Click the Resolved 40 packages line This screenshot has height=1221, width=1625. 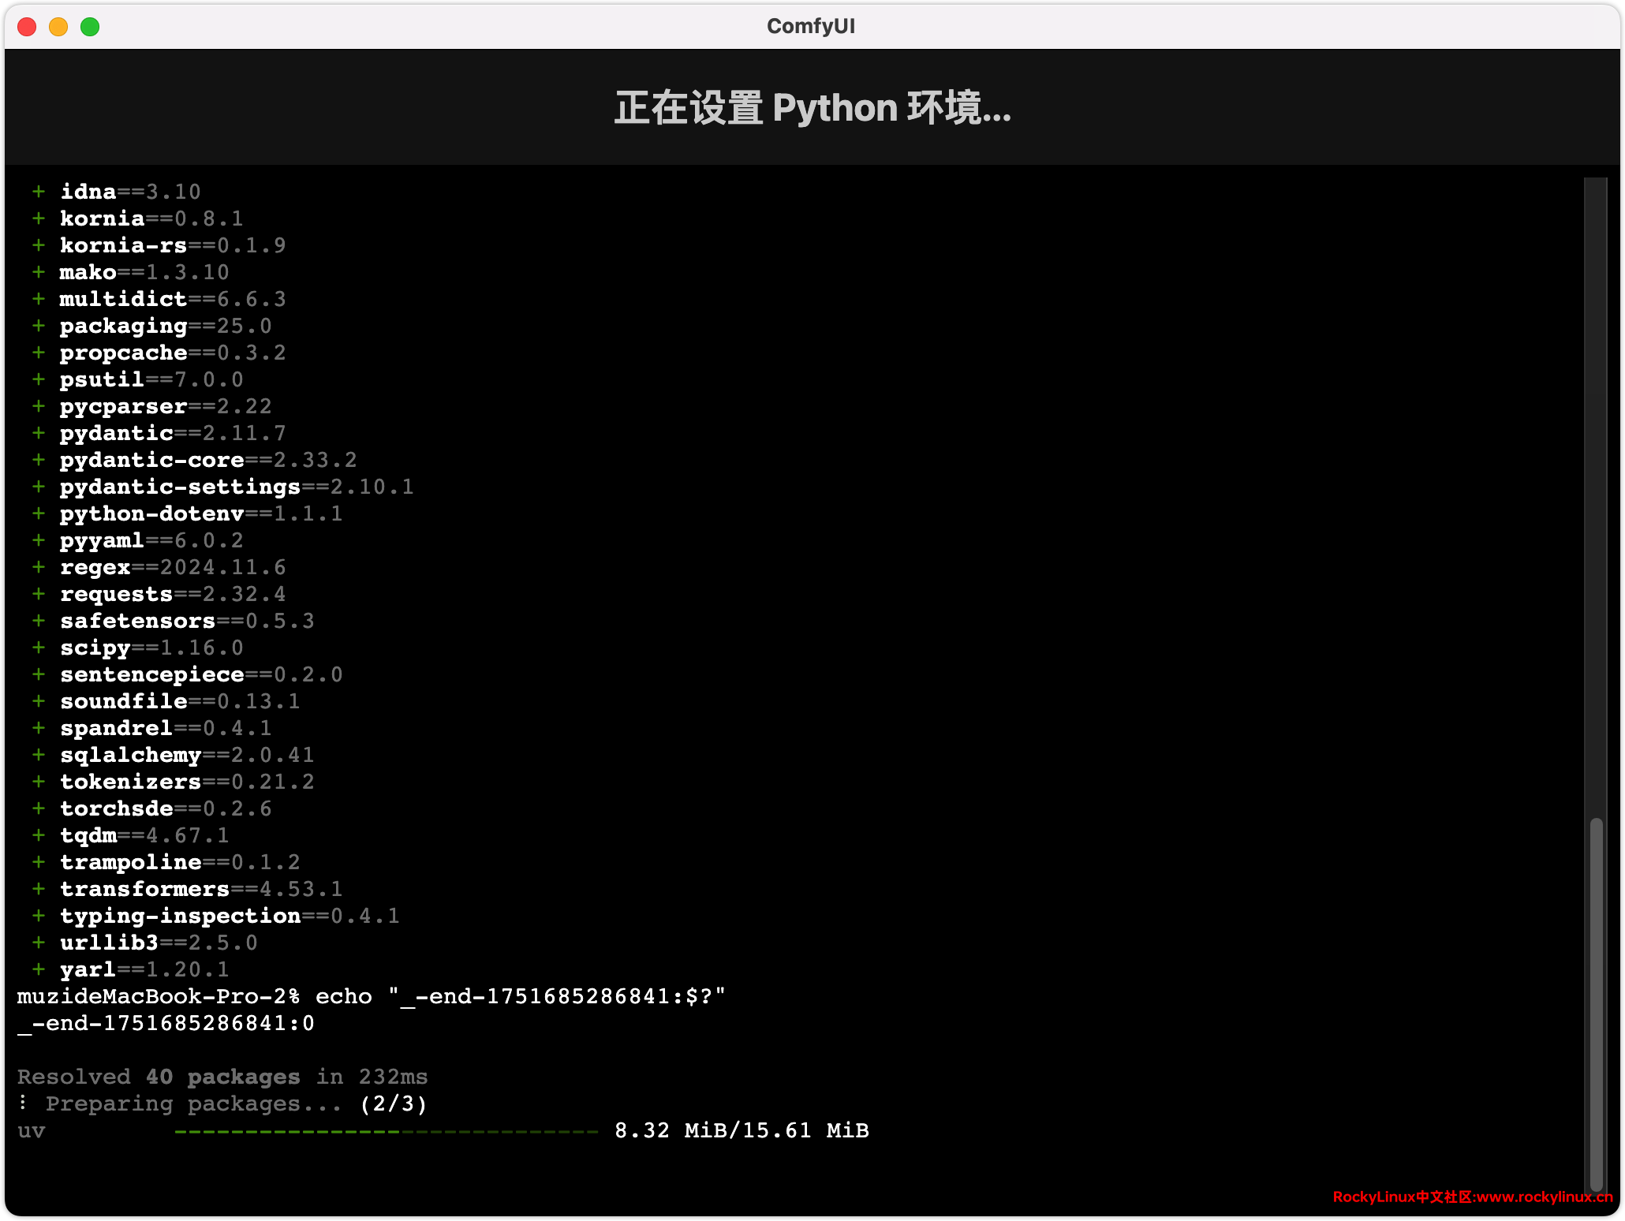point(222,1077)
